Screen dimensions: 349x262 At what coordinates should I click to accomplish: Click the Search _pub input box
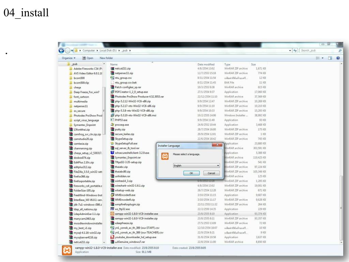319,50
